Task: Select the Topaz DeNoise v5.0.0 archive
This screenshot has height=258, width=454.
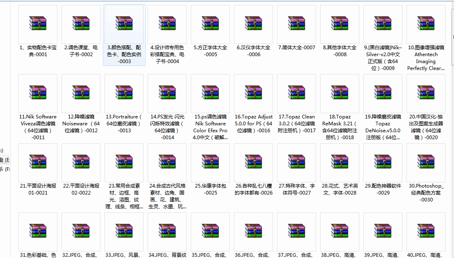Action: (x=382, y=93)
